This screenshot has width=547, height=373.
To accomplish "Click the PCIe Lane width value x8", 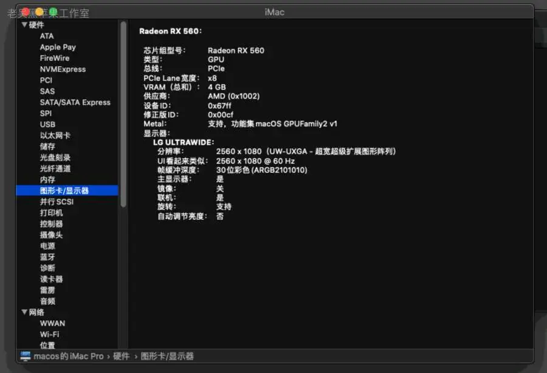I will [212, 78].
